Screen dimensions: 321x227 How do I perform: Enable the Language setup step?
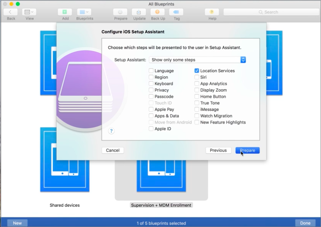coord(151,70)
